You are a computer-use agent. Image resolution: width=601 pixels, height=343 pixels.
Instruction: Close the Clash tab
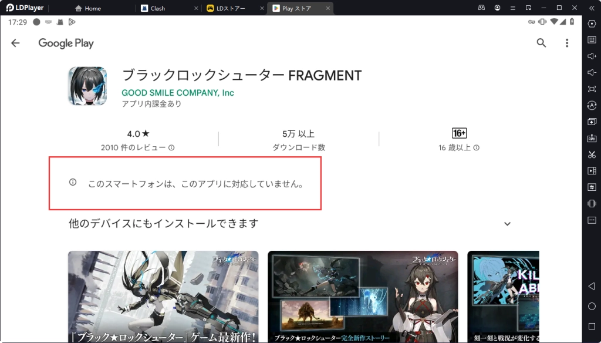point(196,8)
